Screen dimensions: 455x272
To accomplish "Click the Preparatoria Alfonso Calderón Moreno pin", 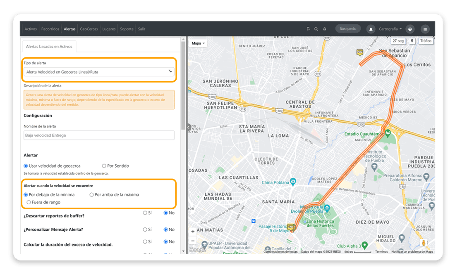I will [426, 176].
